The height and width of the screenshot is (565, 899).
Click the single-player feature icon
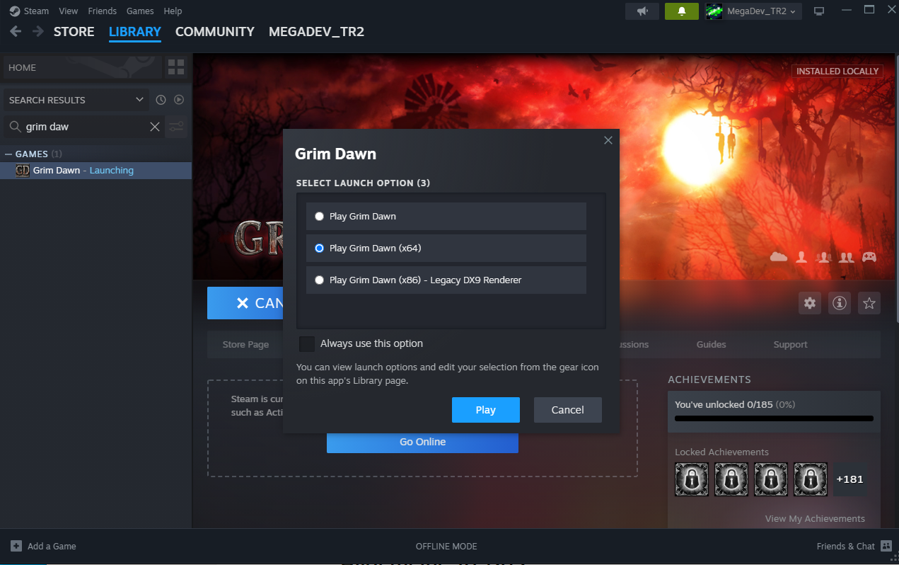coord(801,257)
